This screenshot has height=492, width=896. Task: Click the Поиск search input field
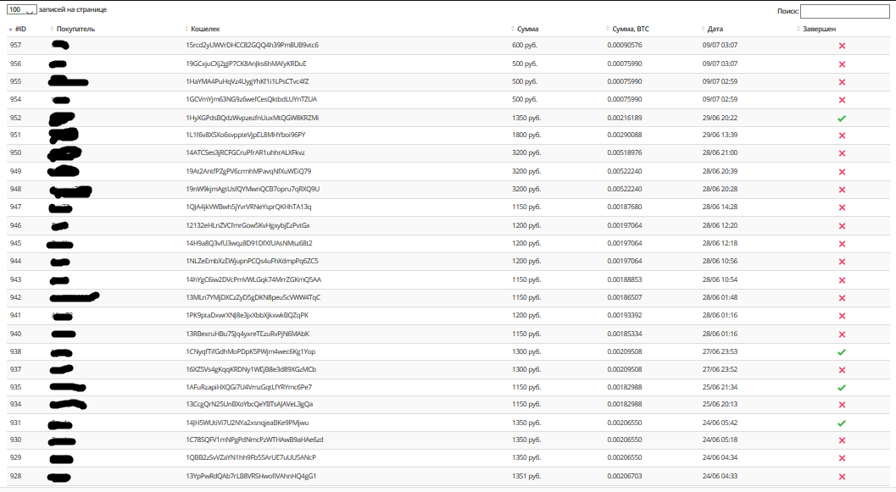tap(845, 12)
